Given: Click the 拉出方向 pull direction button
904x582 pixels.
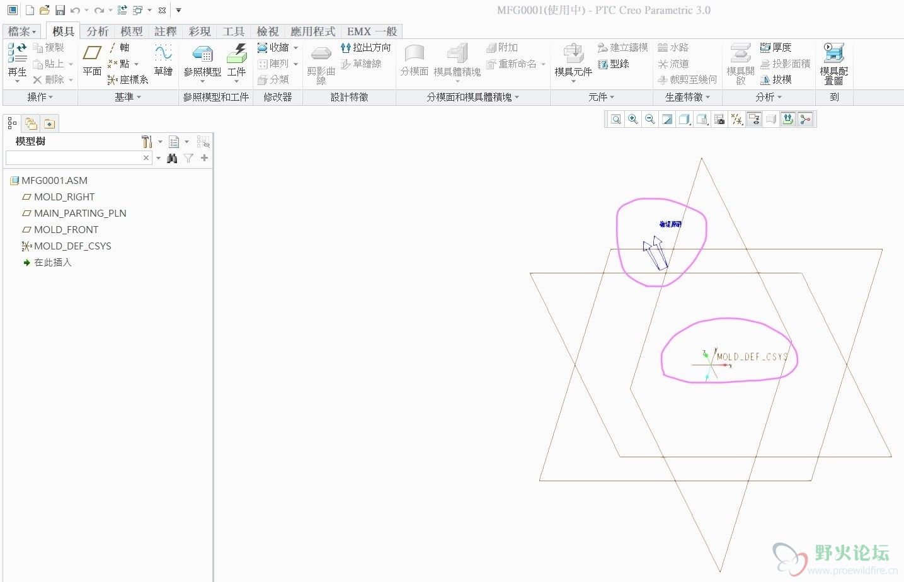Looking at the screenshot, I should click(365, 47).
